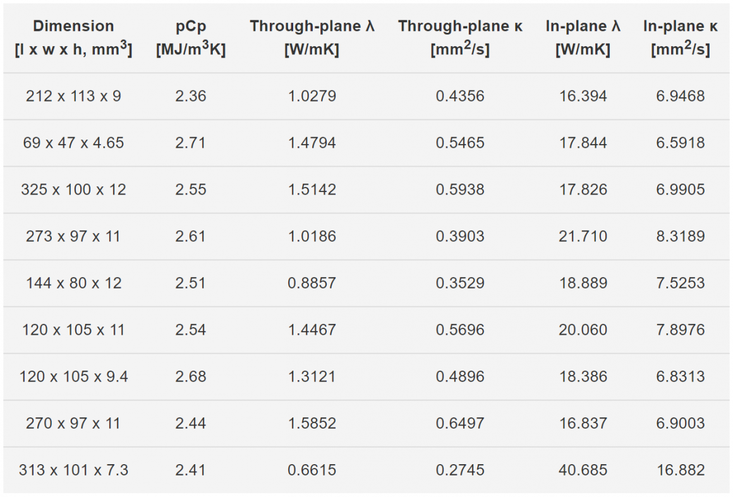Click the value 21.710 in the table
The image size is (733, 497).
click(583, 236)
